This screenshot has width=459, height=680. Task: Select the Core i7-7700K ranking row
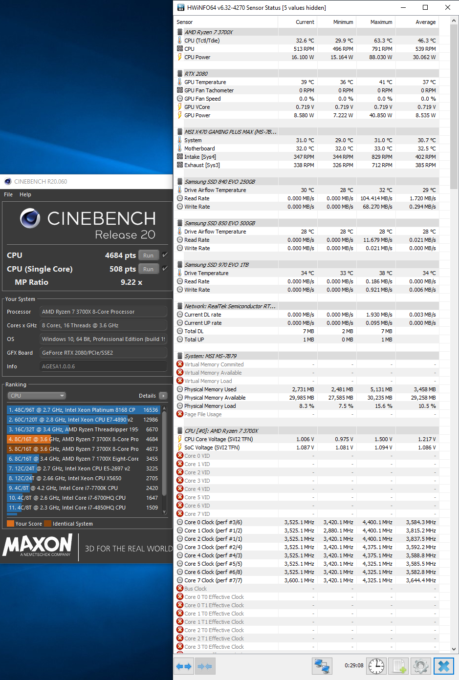coord(84,488)
